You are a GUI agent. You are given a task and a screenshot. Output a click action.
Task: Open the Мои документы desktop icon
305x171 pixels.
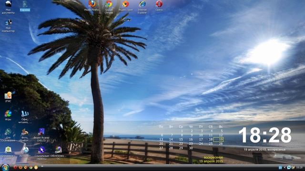8,7
